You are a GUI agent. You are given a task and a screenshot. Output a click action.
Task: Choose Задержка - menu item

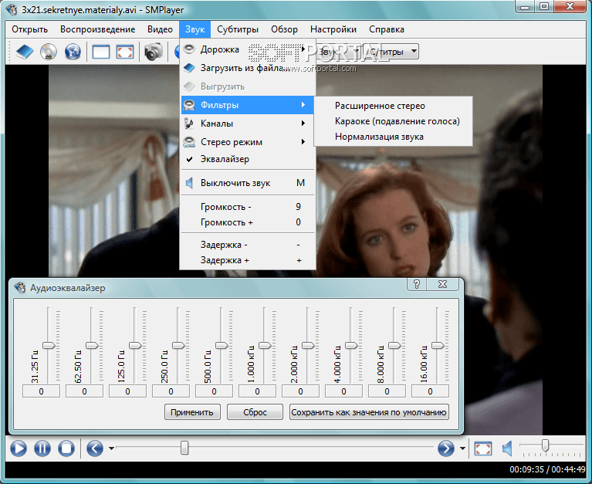[x=248, y=245]
